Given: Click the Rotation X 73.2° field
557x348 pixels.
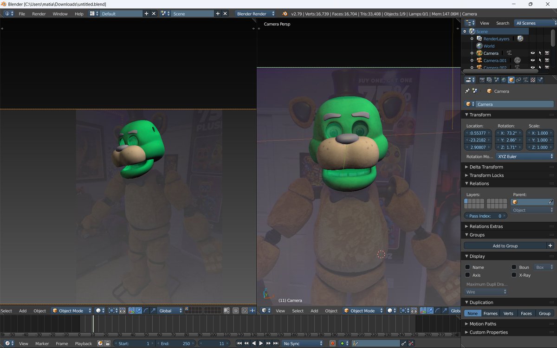Looking at the screenshot, I should 509,133.
